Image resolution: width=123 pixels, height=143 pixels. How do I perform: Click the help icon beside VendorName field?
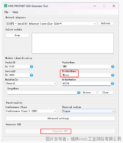click(x=113, y=66)
